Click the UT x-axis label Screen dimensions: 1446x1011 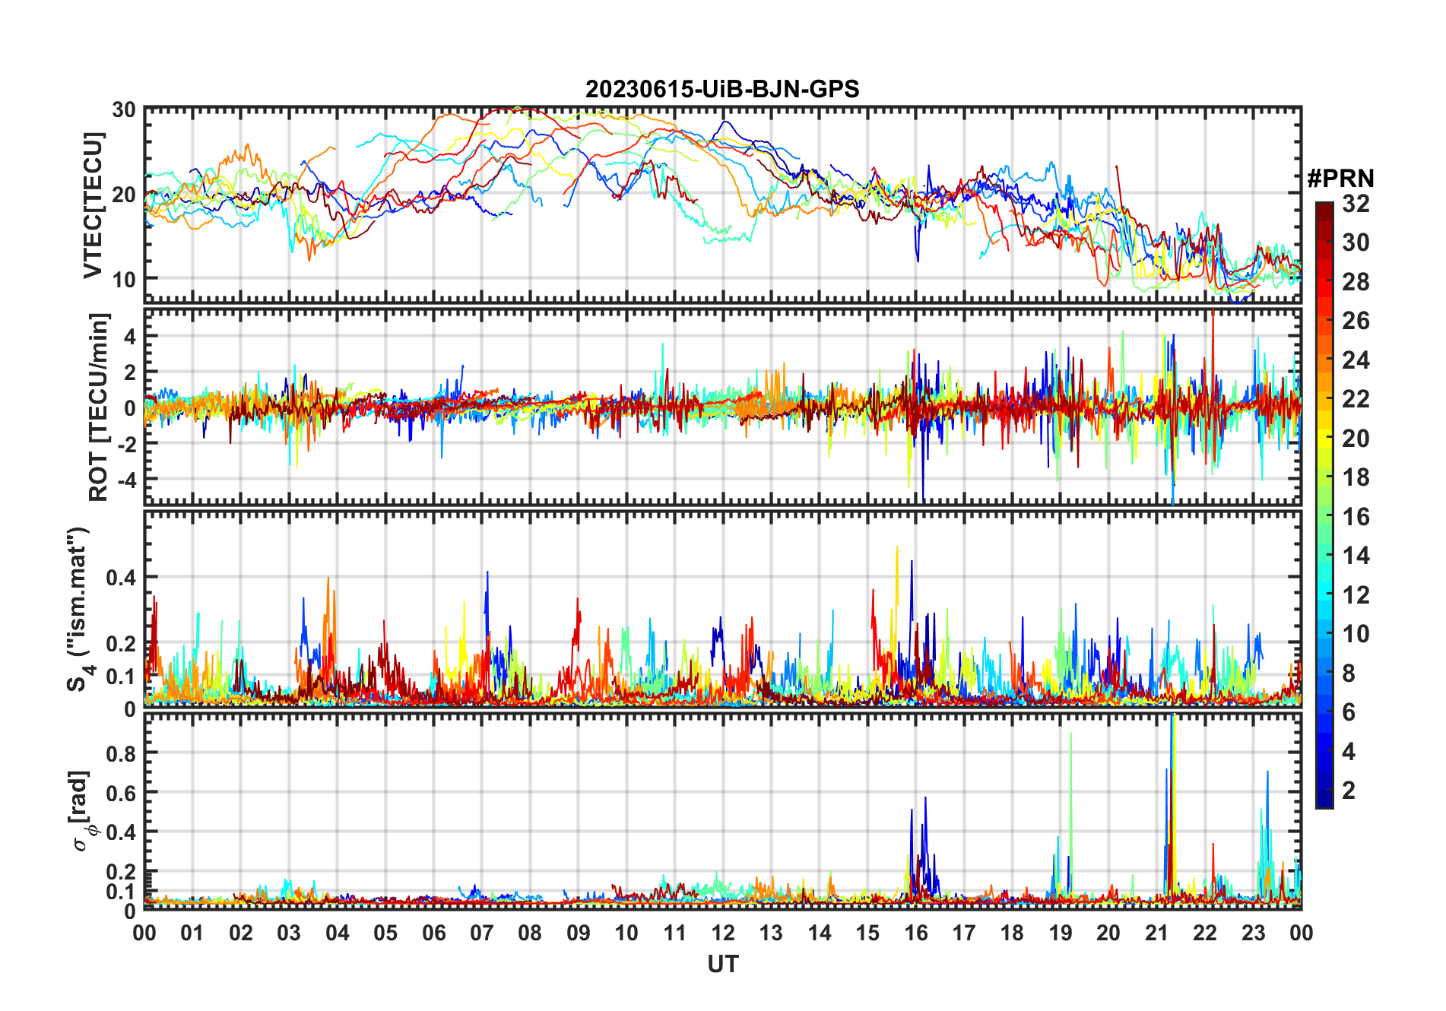(x=722, y=964)
